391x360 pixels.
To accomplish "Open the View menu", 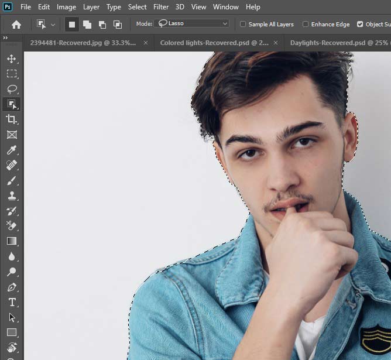I will (198, 7).
